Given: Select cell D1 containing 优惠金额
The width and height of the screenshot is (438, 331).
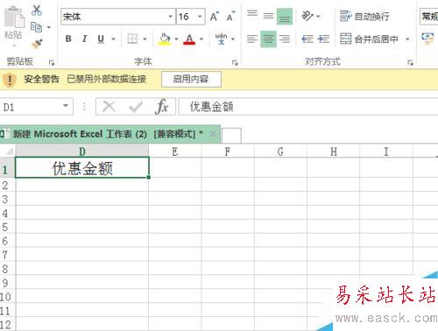Looking at the screenshot, I should tap(82, 167).
